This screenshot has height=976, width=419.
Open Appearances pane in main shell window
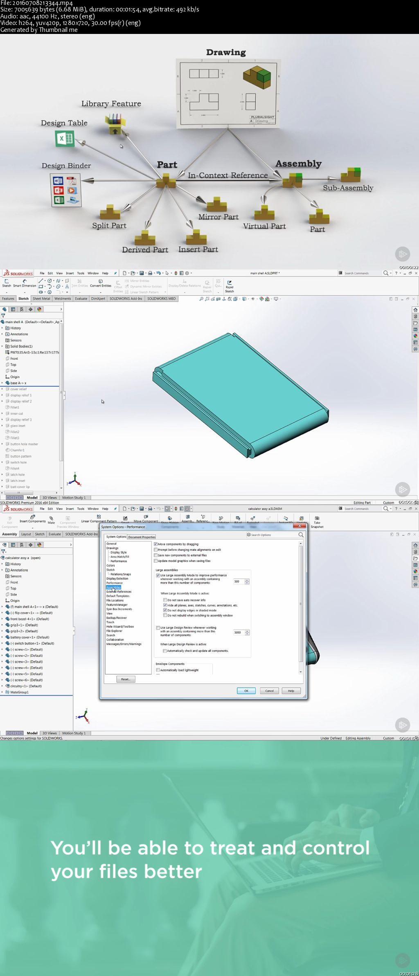pos(415,336)
